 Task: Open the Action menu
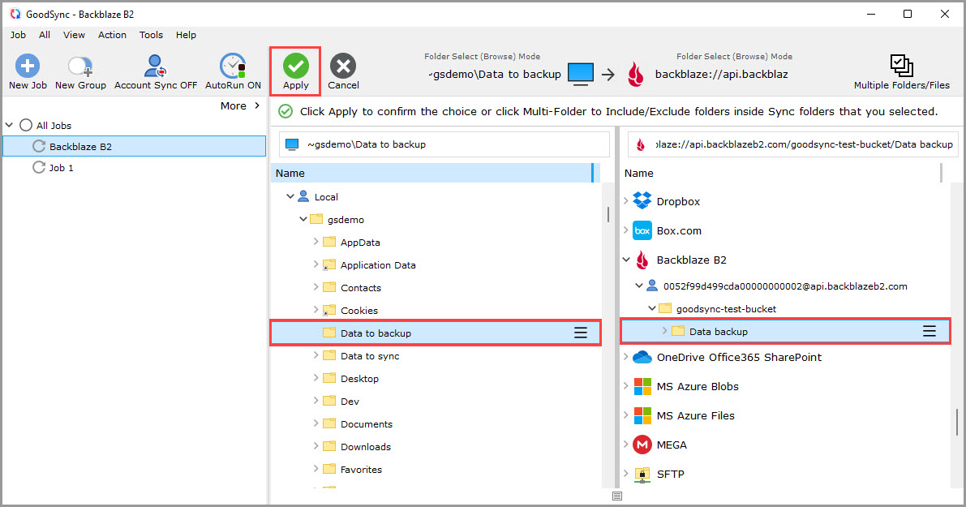coord(112,35)
